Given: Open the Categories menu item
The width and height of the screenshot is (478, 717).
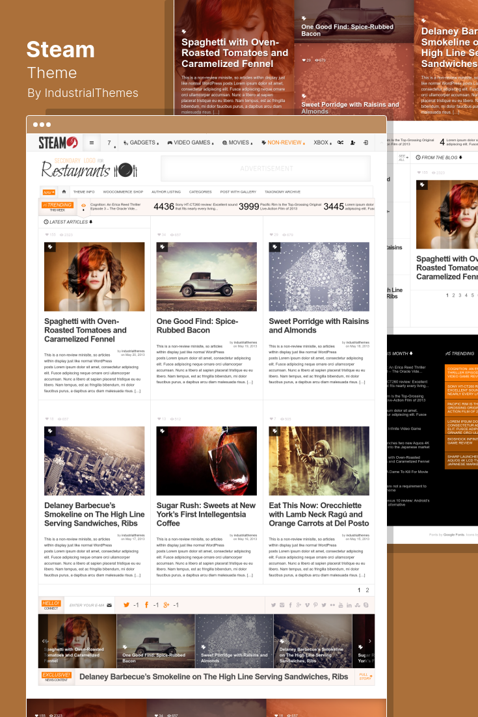Looking at the screenshot, I should (200, 192).
